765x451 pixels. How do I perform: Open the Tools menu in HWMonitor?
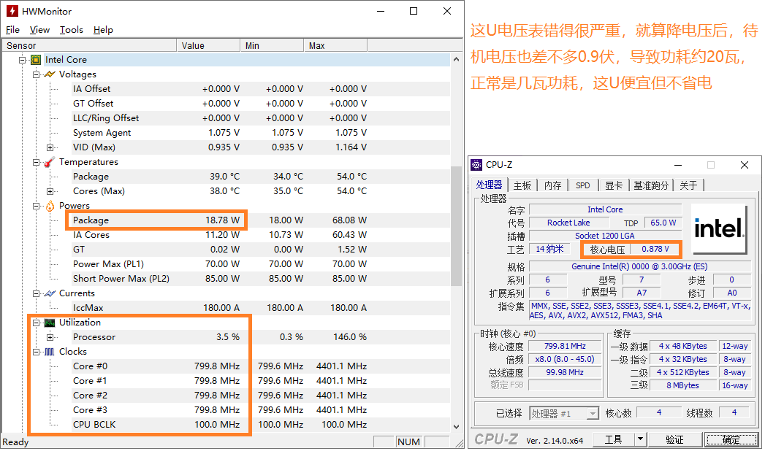[71, 30]
